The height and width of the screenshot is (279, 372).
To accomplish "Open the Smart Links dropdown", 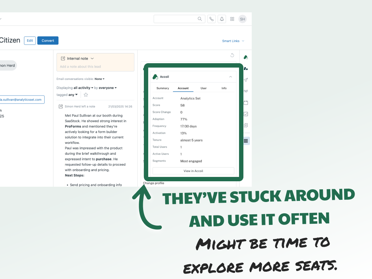I will 233,41.
